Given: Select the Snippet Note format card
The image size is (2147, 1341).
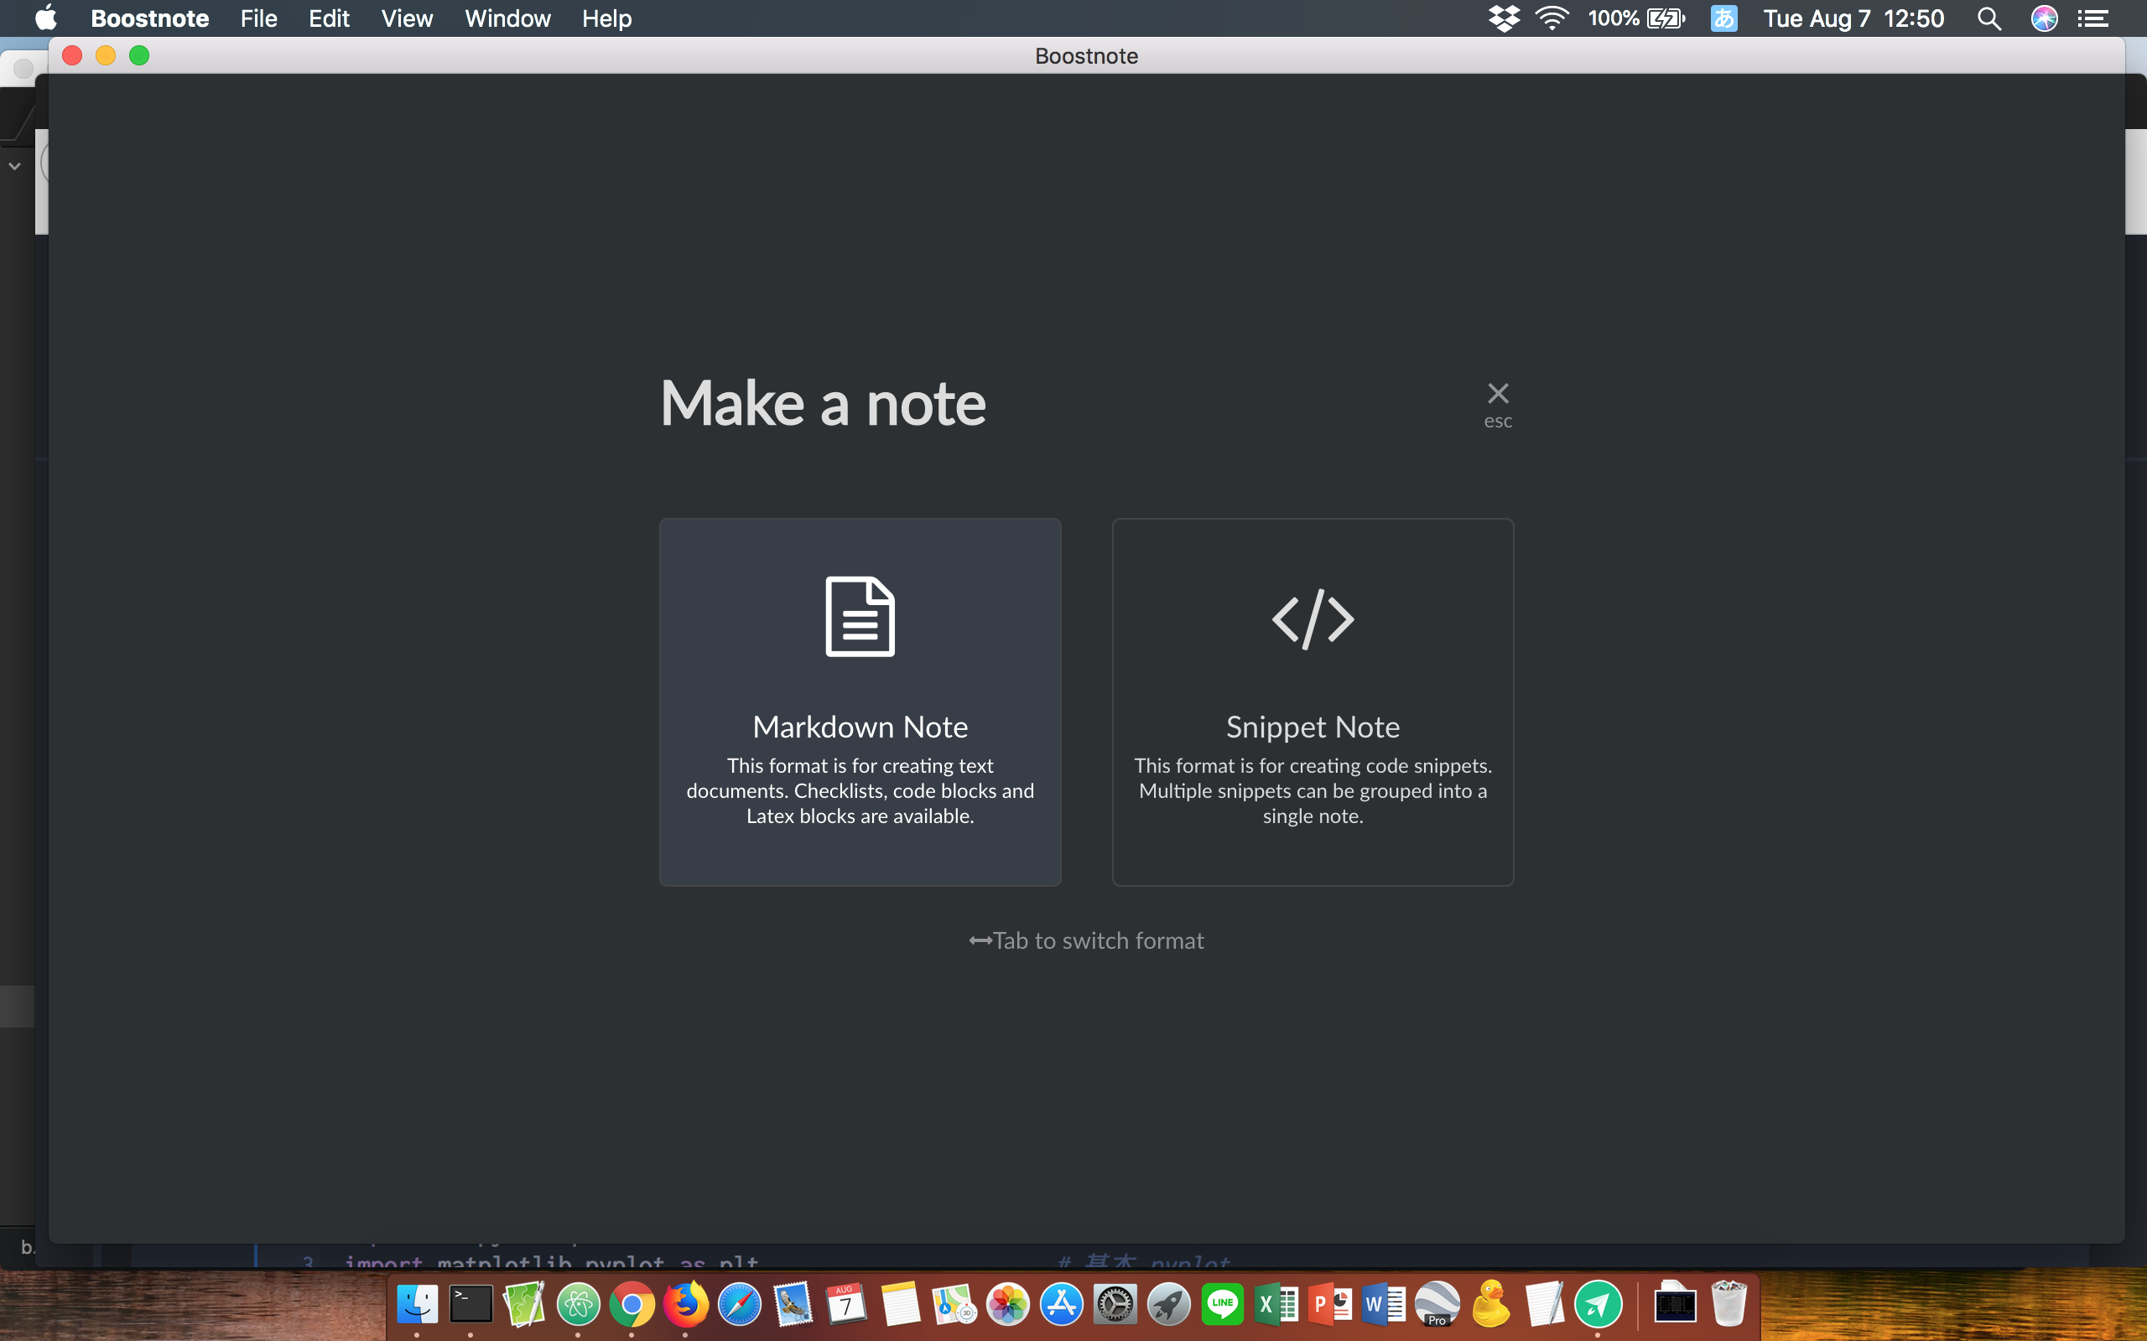Looking at the screenshot, I should click(x=1313, y=702).
